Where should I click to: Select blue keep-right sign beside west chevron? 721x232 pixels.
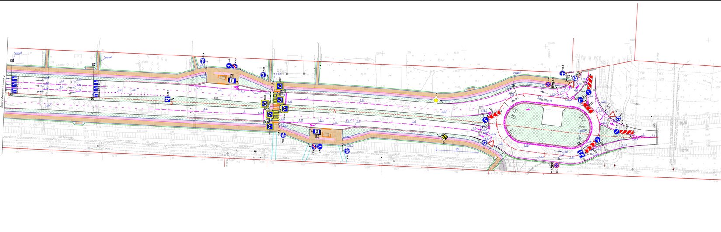coord(485,119)
